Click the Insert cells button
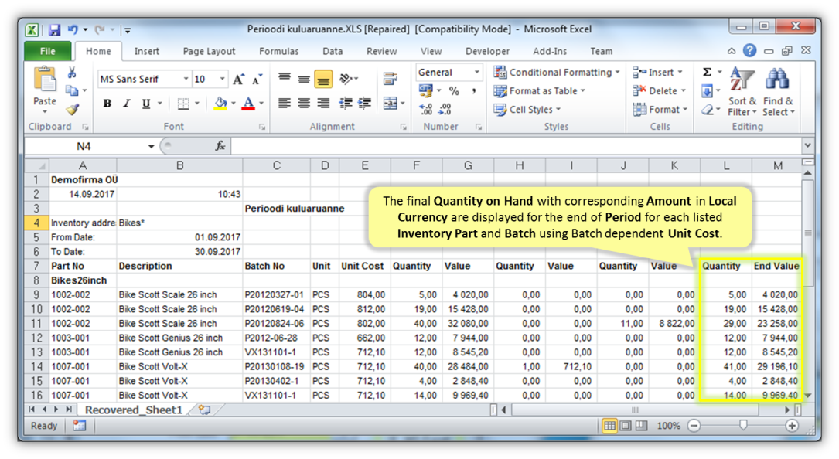 point(658,72)
